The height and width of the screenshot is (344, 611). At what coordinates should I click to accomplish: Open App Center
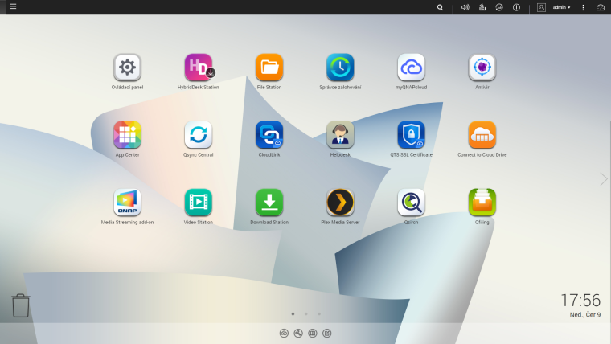click(127, 135)
